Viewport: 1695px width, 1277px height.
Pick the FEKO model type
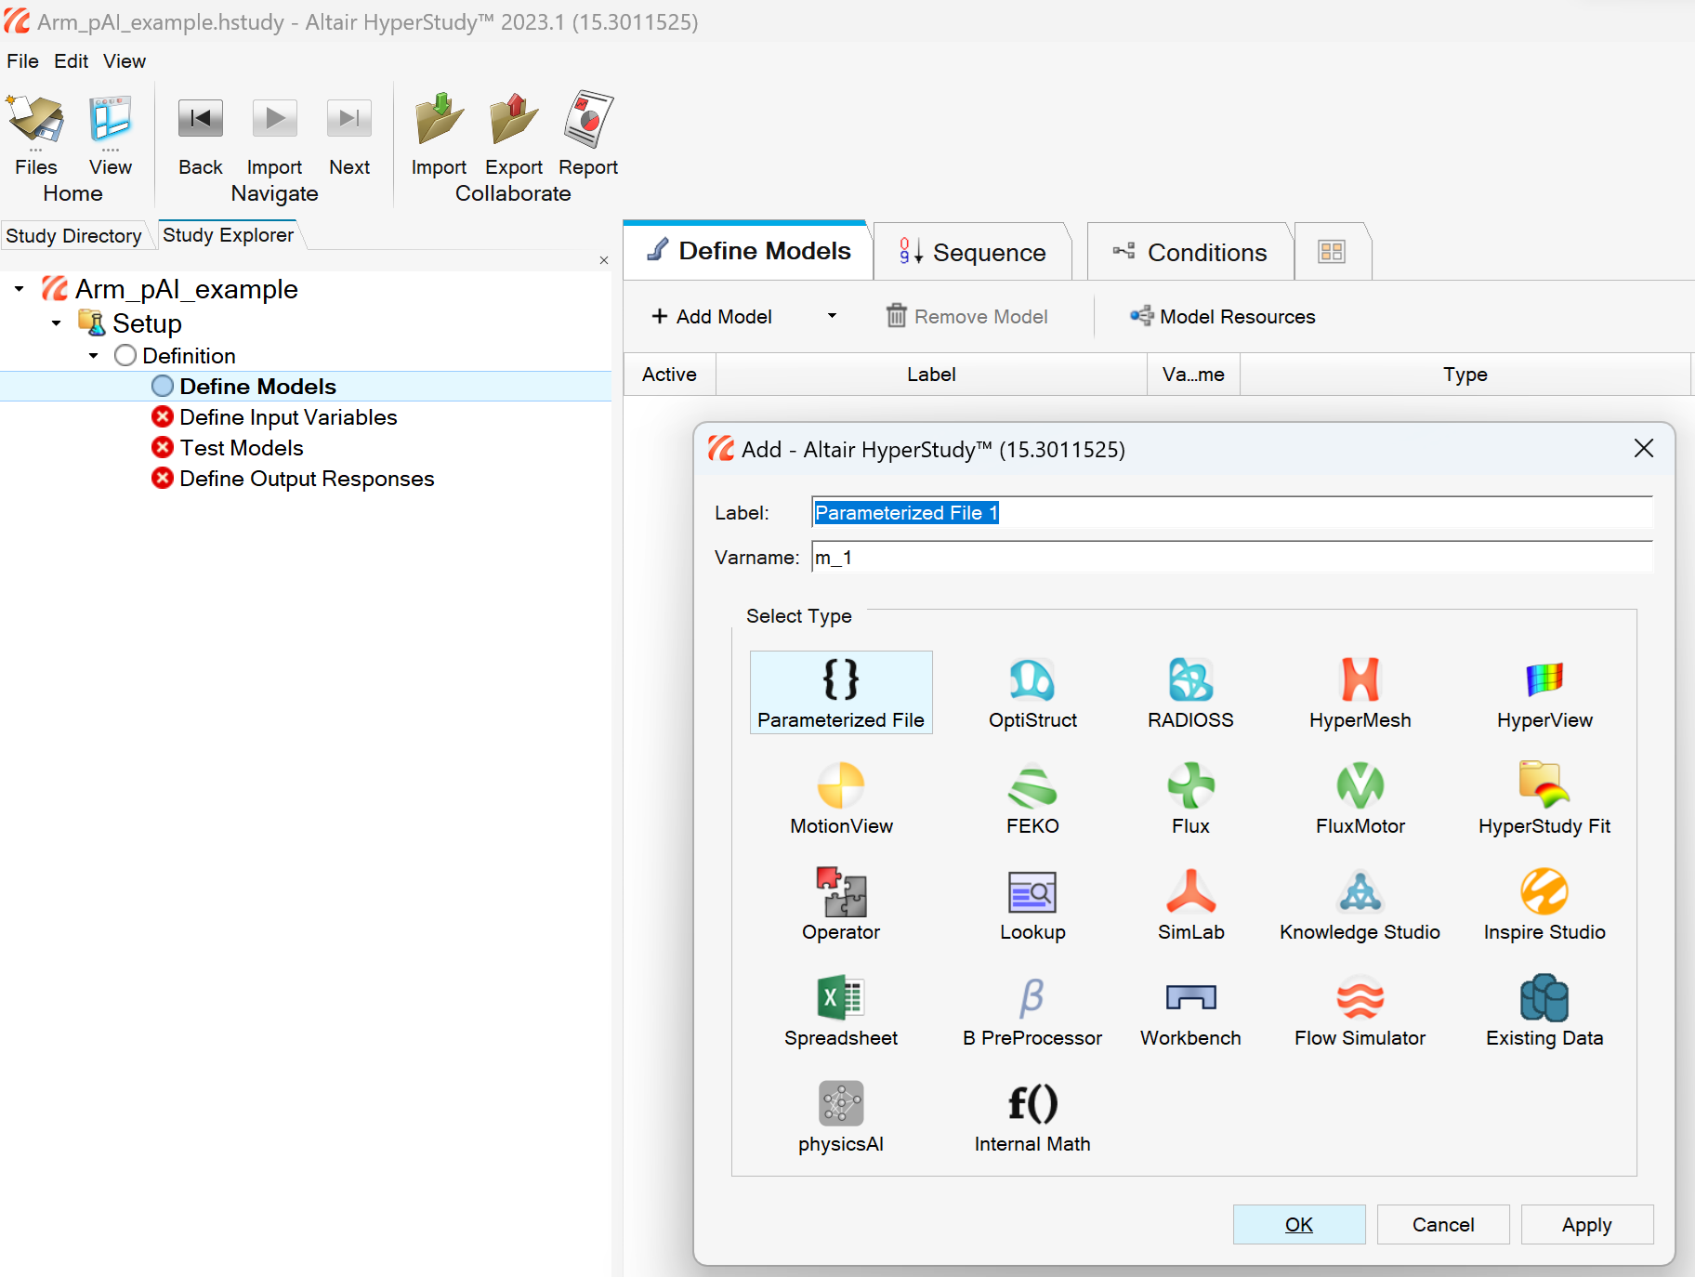click(x=1032, y=798)
